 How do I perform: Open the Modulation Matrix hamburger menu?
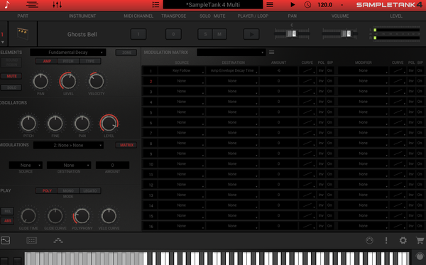tap(271, 52)
